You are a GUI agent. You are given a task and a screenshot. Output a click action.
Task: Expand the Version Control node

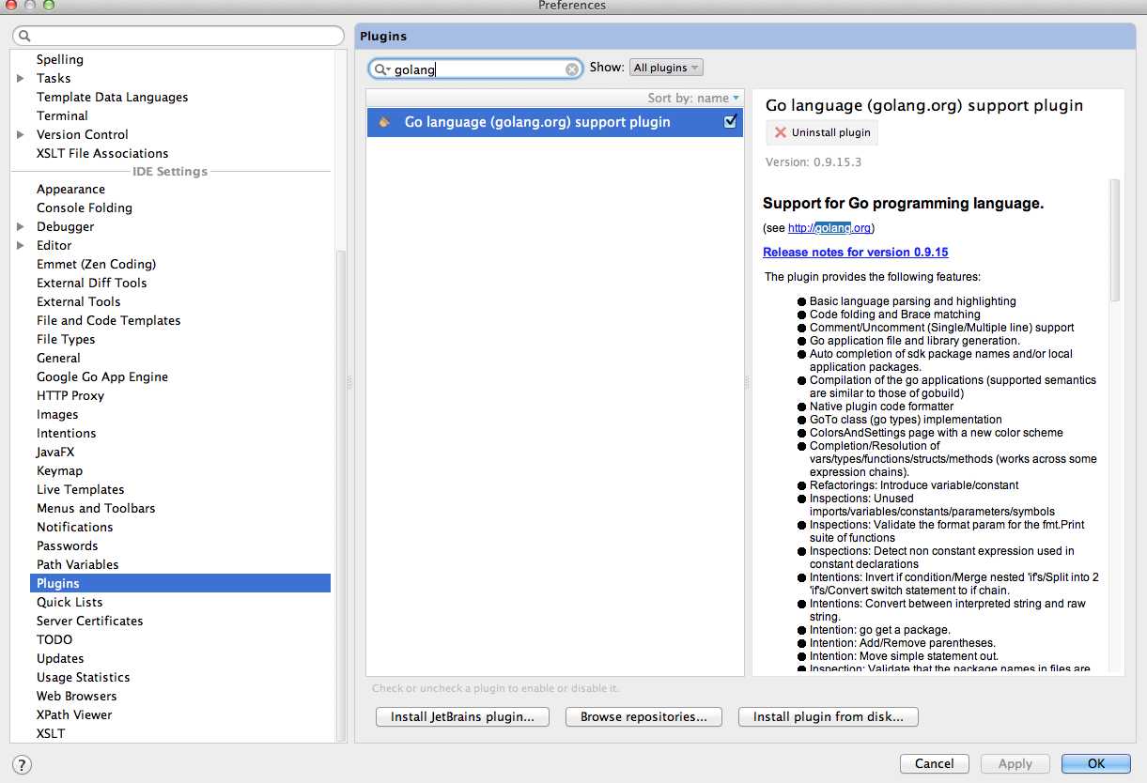click(21, 135)
